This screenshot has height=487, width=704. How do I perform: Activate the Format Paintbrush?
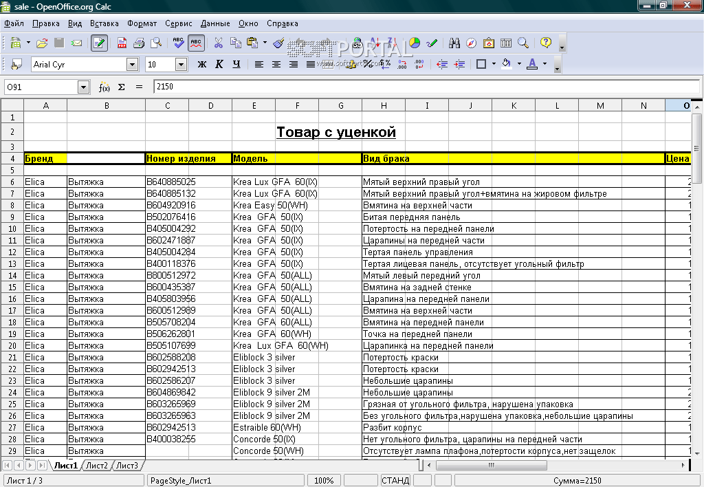pos(279,43)
